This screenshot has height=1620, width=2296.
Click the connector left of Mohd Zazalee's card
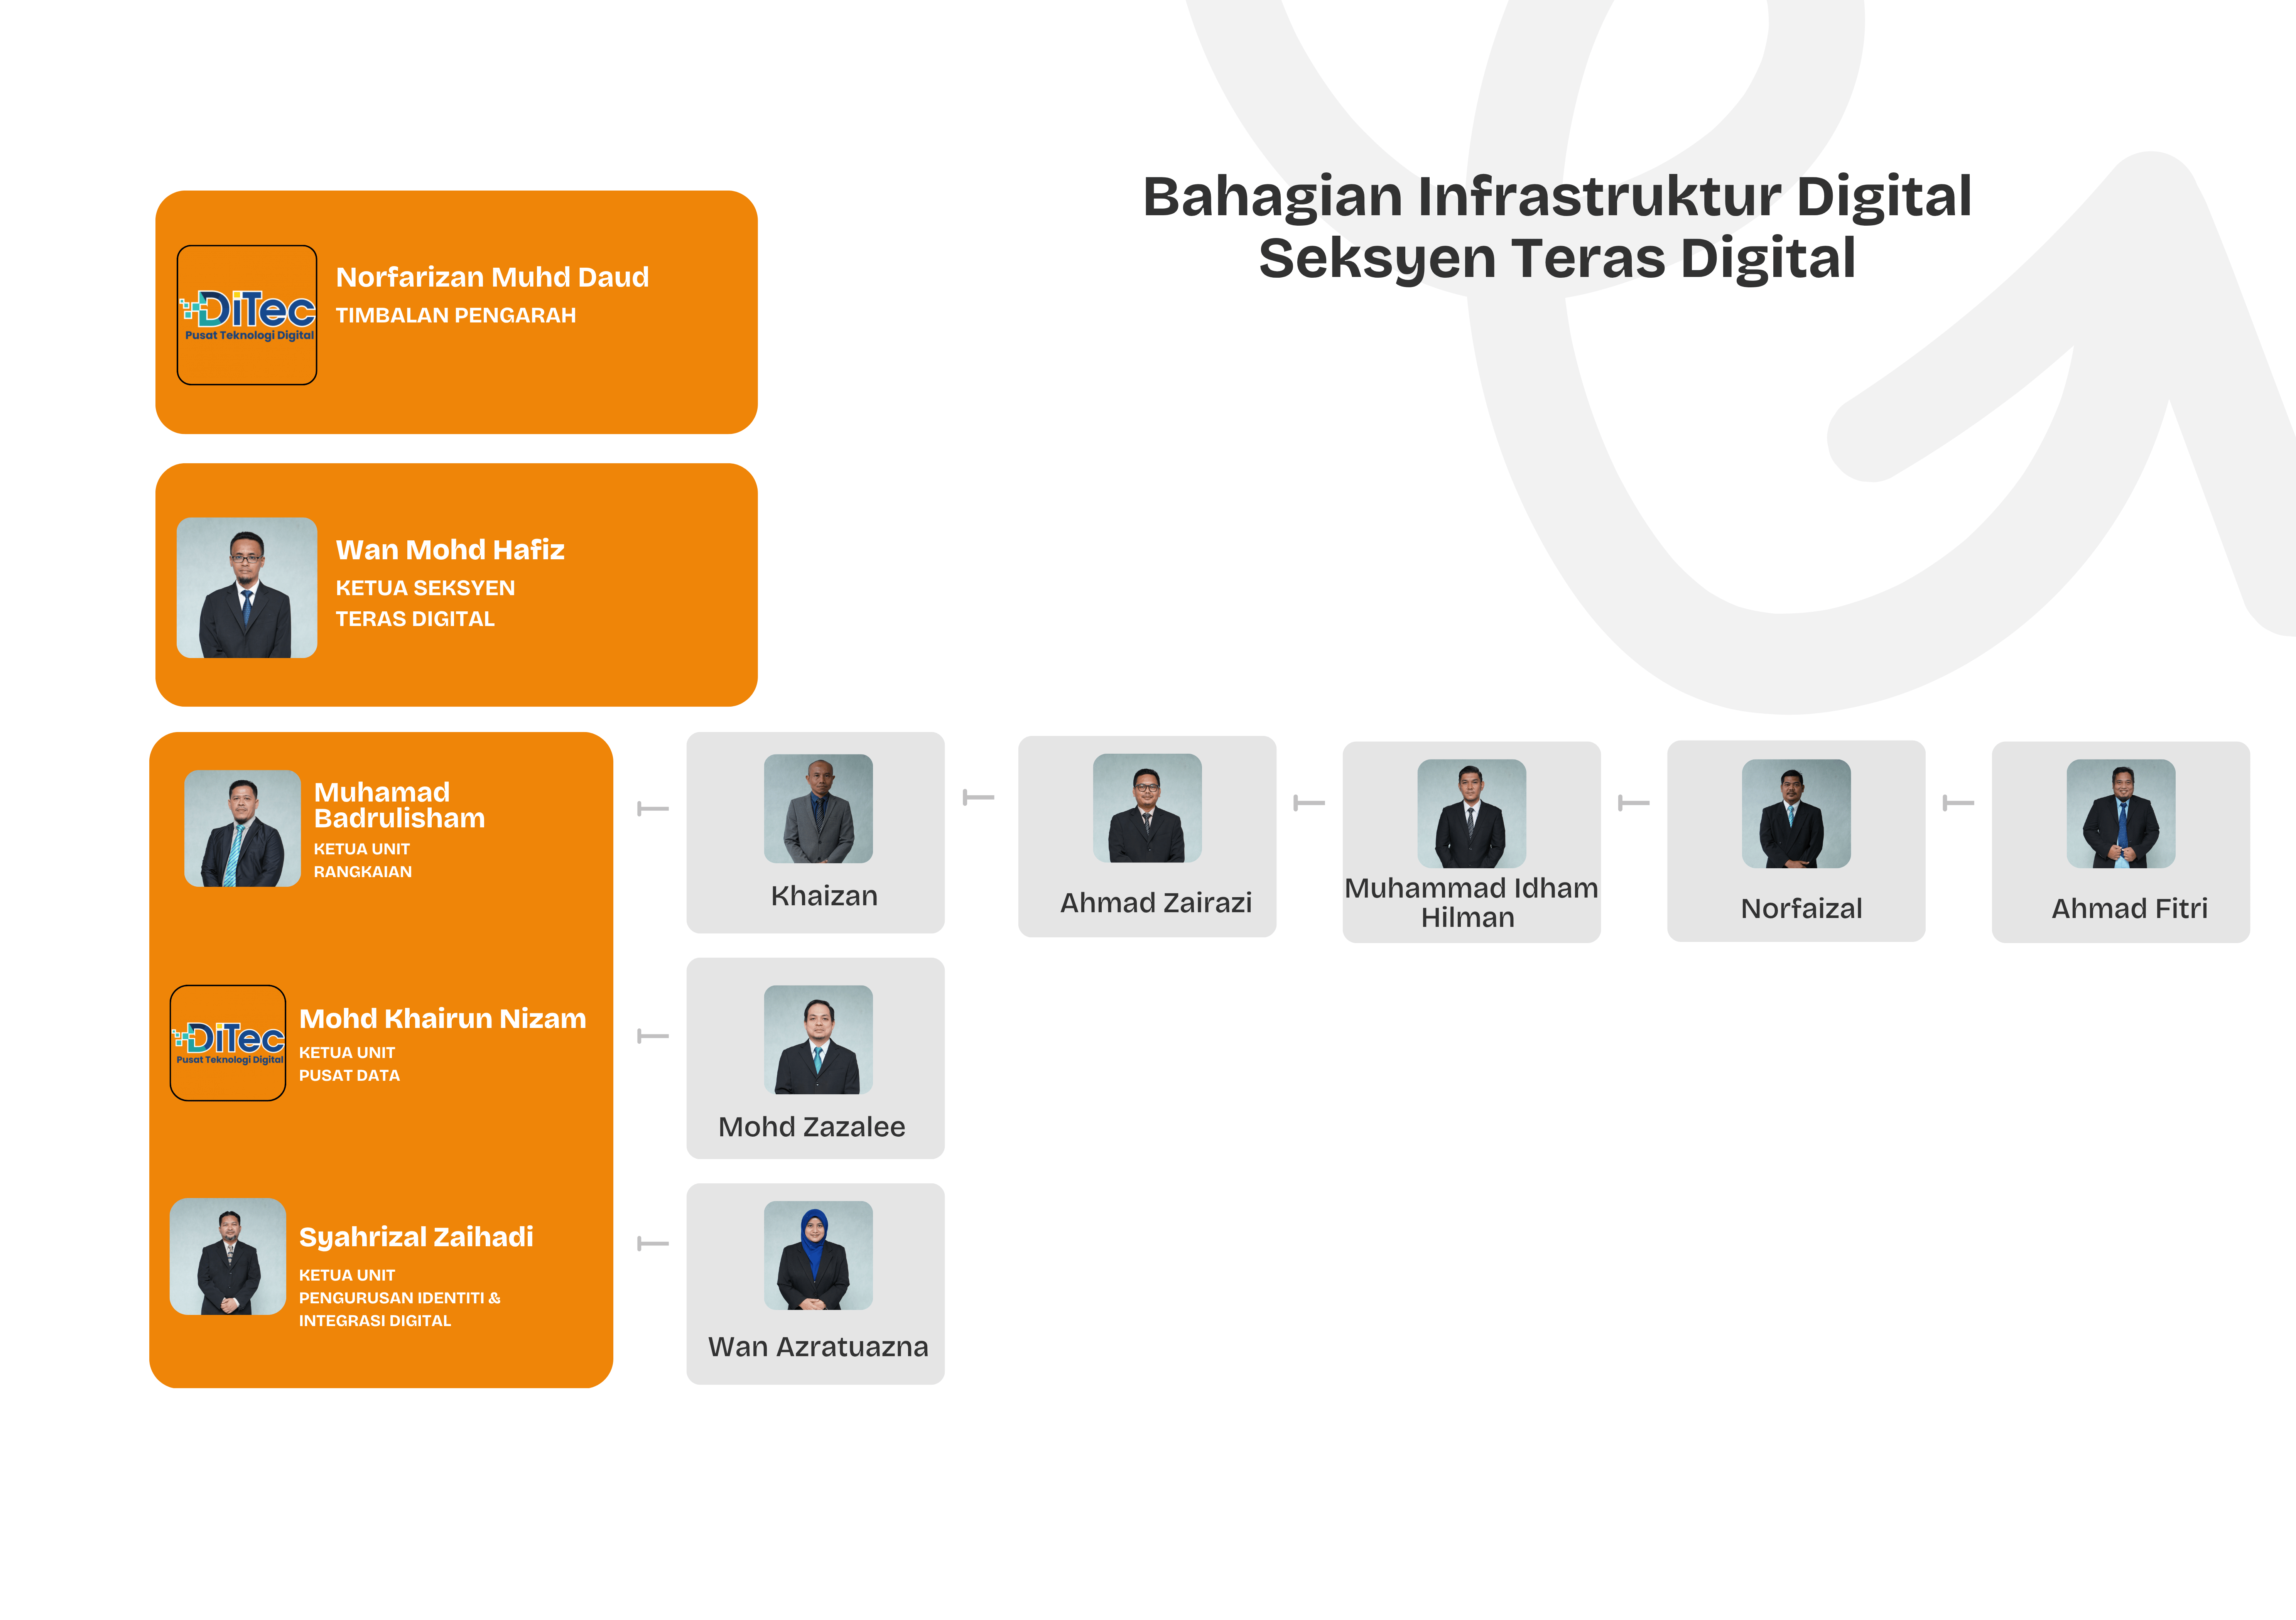click(x=653, y=1036)
